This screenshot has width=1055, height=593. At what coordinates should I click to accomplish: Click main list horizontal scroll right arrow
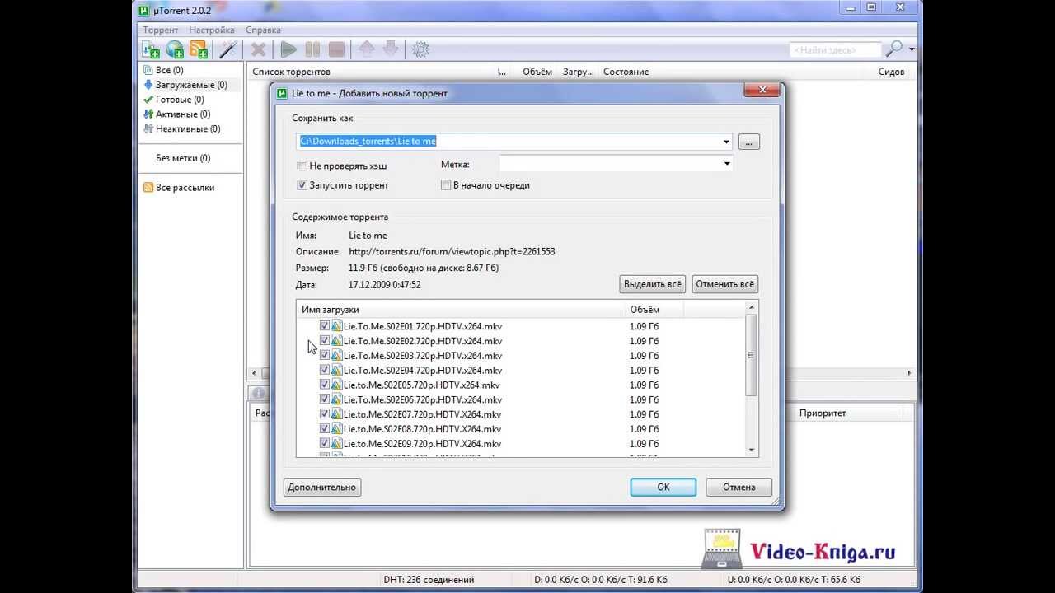[910, 373]
